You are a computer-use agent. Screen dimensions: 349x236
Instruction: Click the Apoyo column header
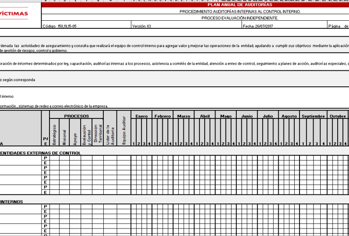click(x=75, y=134)
